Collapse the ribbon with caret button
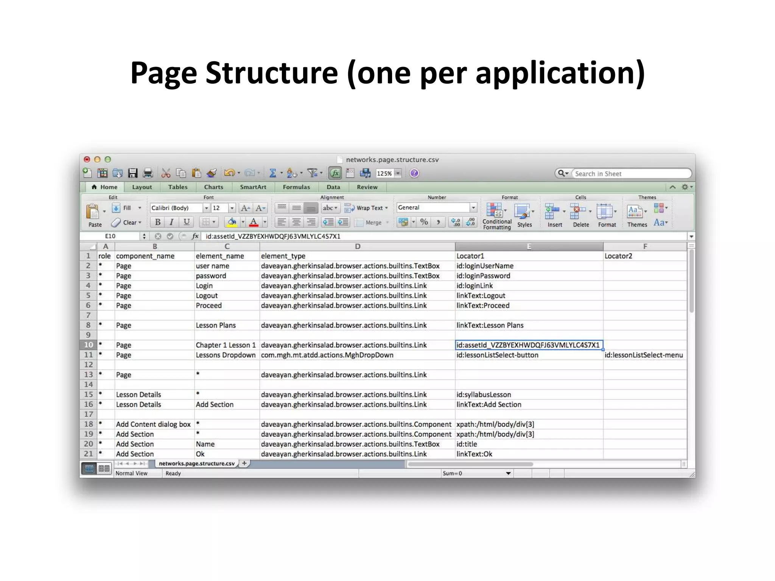775x581 pixels. [672, 187]
